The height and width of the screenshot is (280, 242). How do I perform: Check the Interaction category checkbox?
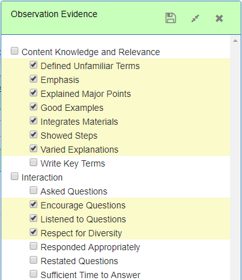pos(15,176)
